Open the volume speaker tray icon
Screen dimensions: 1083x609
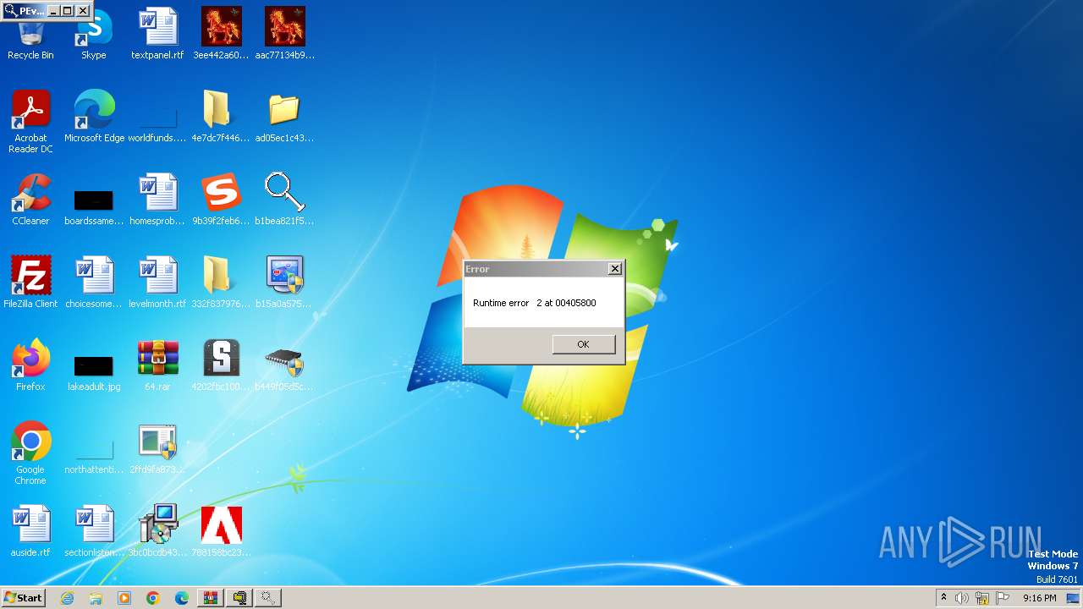[x=962, y=598]
